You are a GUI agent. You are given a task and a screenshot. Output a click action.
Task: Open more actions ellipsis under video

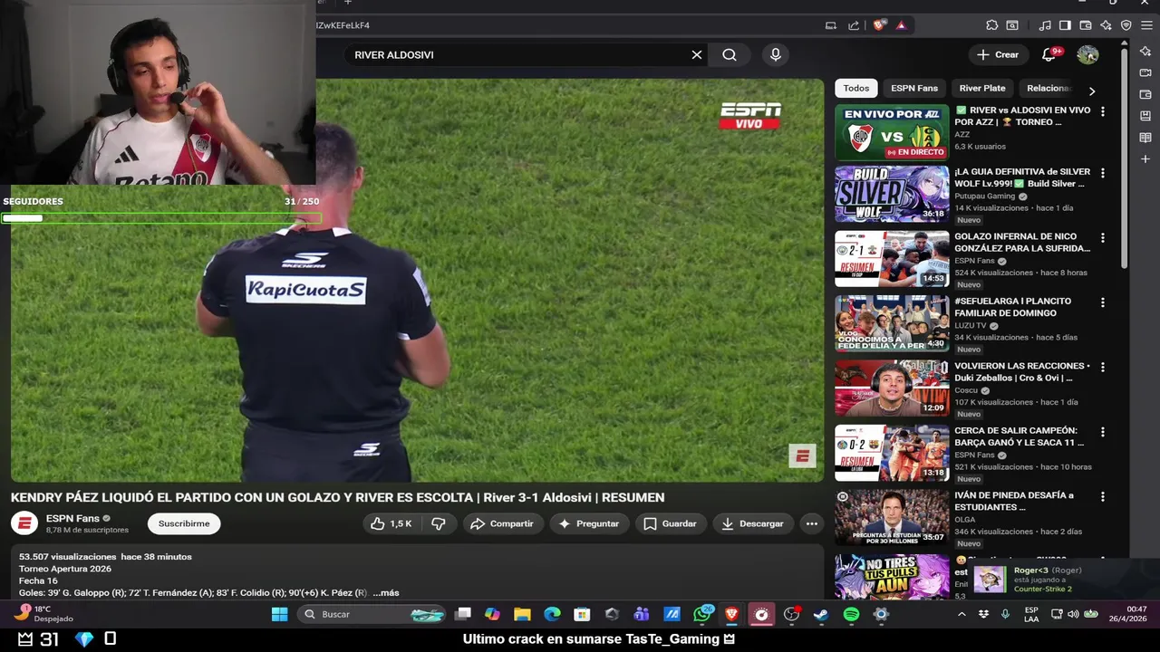click(812, 523)
